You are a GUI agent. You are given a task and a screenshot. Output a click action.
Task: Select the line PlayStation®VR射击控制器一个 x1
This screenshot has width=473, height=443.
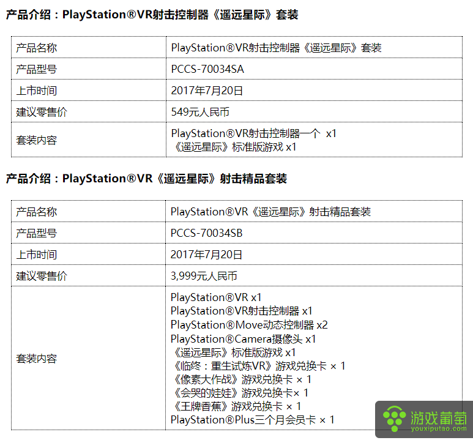tap(254, 133)
